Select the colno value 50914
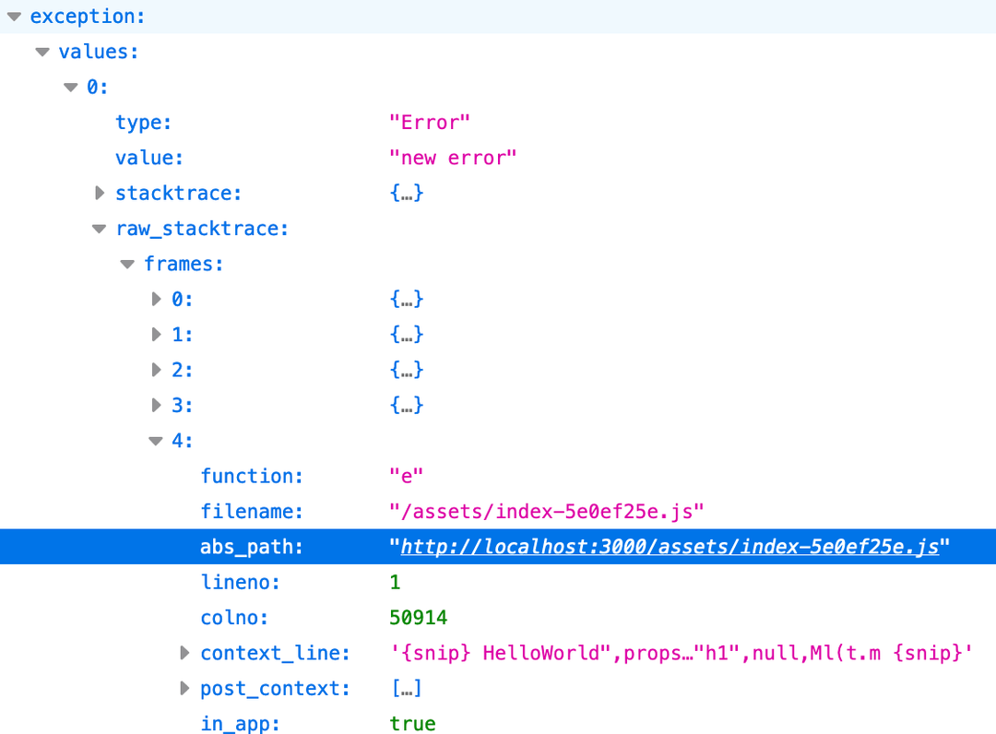The height and width of the screenshot is (734, 996). coord(418,617)
